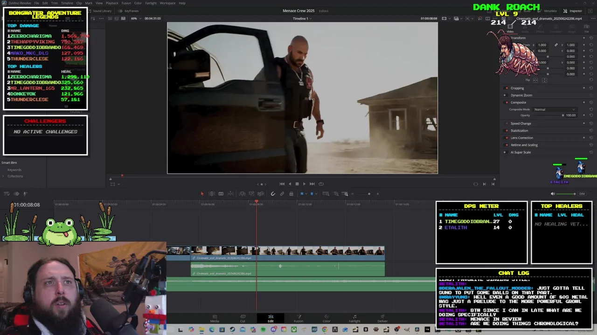597x335 pixels.
Task: Click the Flip horizontal icon
Action: (x=535, y=80)
